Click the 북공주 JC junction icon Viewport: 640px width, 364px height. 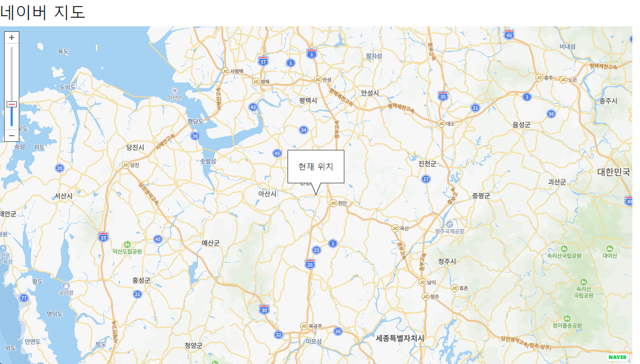point(304,326)
